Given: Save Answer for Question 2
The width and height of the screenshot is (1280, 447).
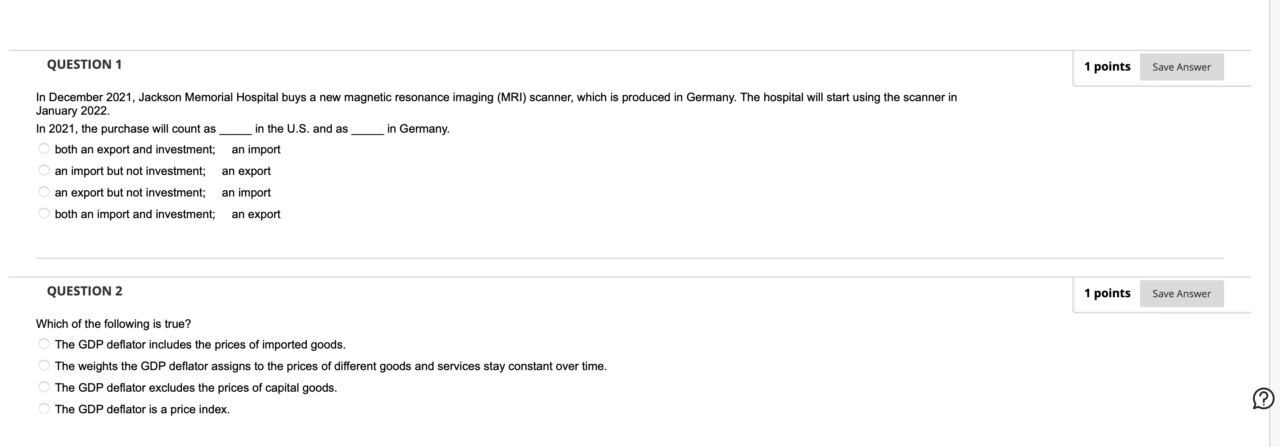Looking at the screenshot, I should [1181, 294].
